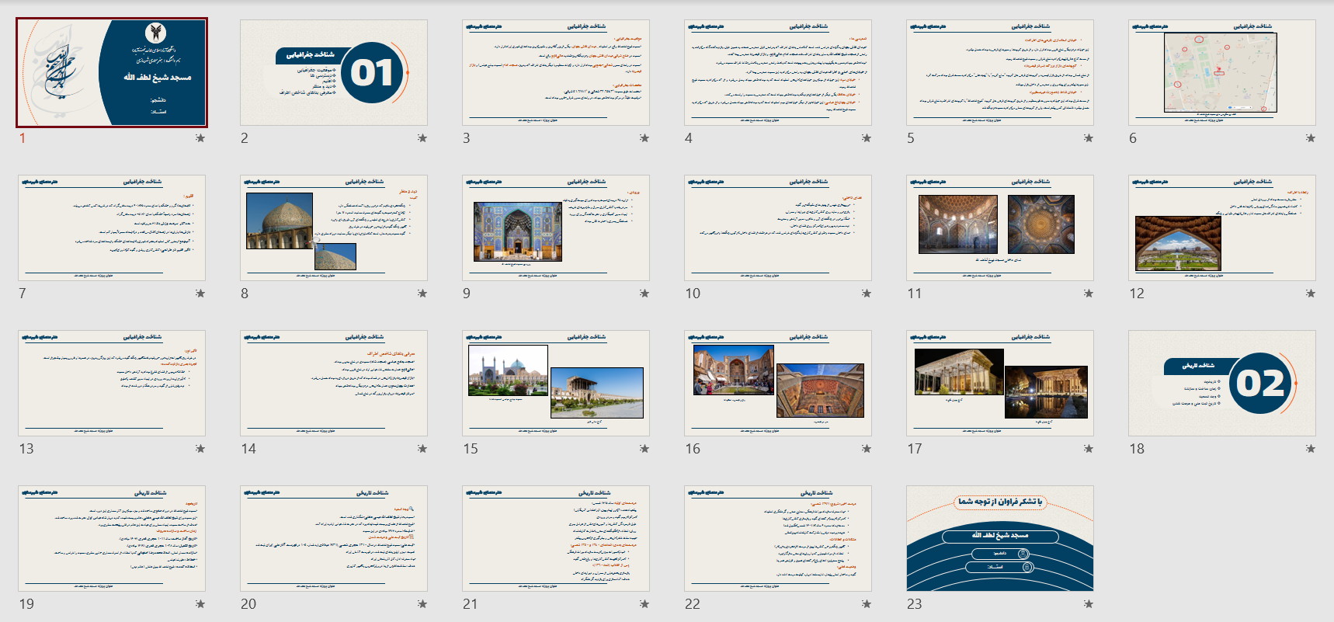Screen dimensions: 1334x622
Task: Select slide 18 thumbnail with the large 02
Action: (x=1222, y=383)
